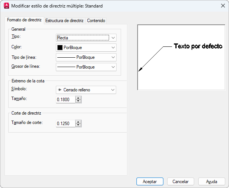Open the Tipo dropdown showing Recta
229x188 pixels.
[x=86, y=38]
